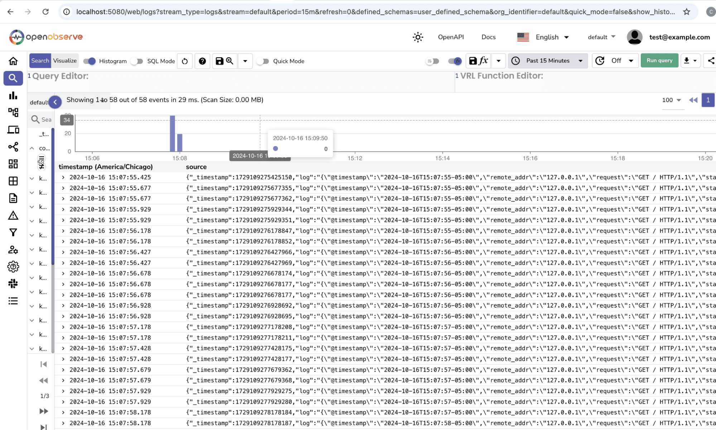Click the share icon in the top toolbar
The height and width of the screenshot is (430, 716).
(712, 60)
